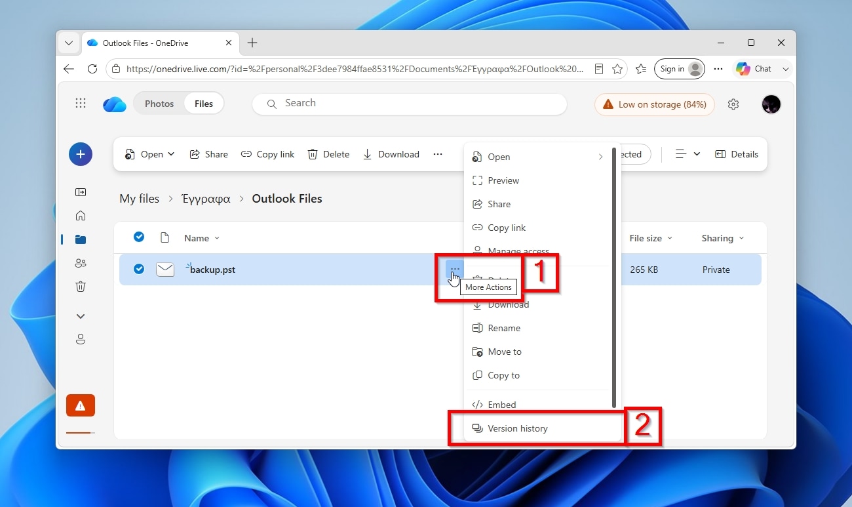Viewport: 852px width, 507px height.
Task: Click the OneDrive Search field
Action: coord(410,104)
